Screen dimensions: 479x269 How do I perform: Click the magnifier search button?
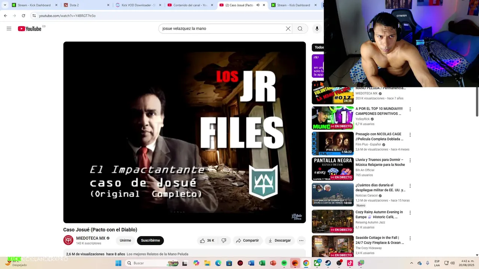[300, 29]
